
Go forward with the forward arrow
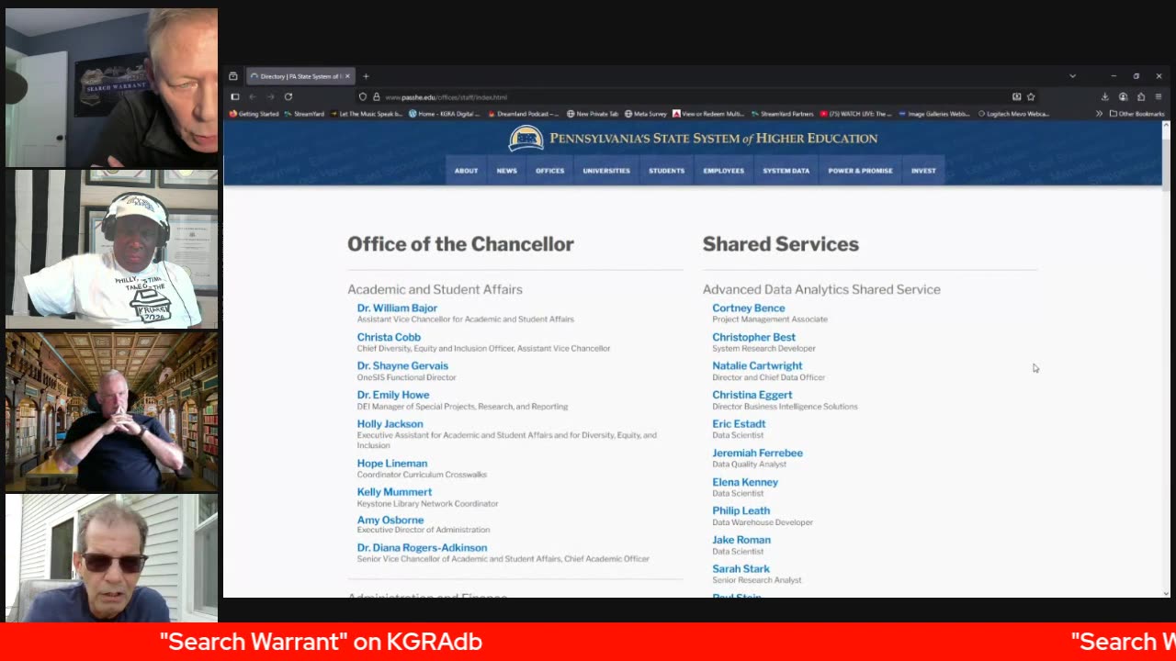[x=270, y=96]
